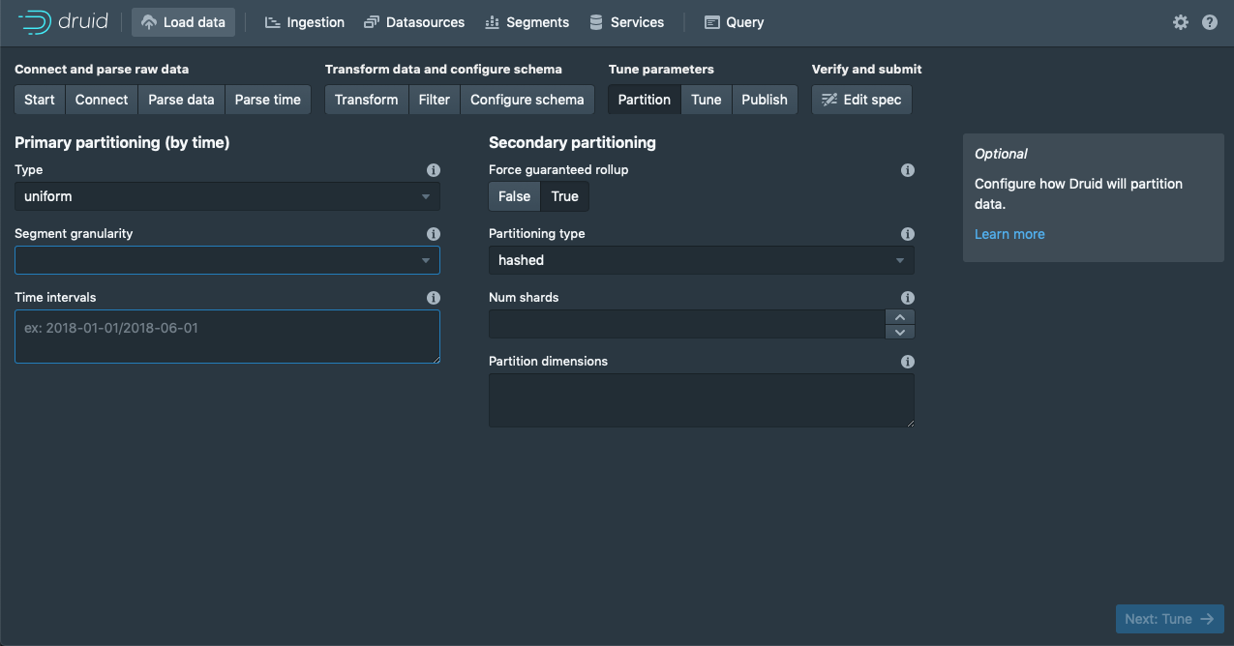
Task: Go to the Datasources view
Action: [414, 22]
